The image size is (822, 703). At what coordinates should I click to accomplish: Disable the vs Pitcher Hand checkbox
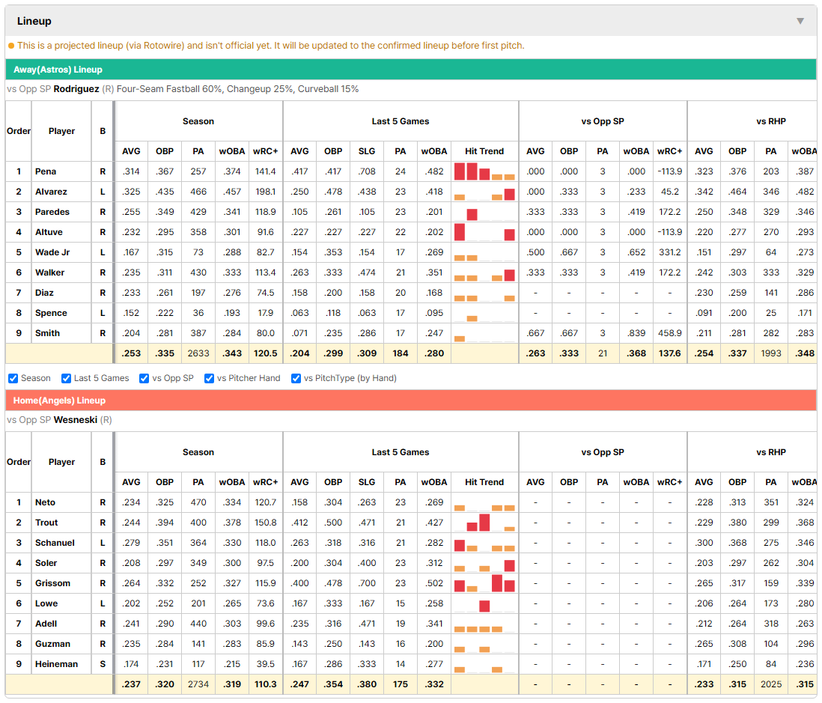(x=209, y=379)
